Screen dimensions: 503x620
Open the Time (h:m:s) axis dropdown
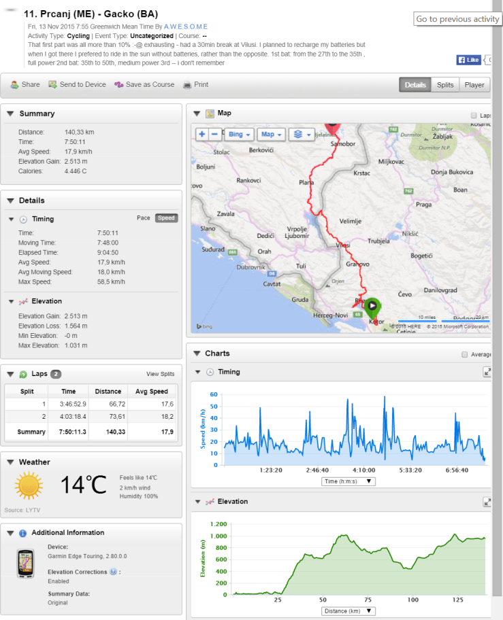click(x=348, y=481)
